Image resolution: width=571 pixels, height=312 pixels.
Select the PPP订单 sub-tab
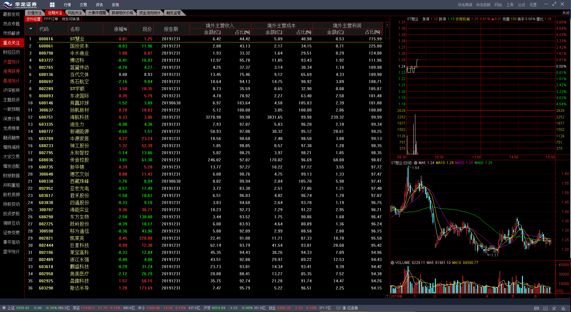[x=51, y=19]
